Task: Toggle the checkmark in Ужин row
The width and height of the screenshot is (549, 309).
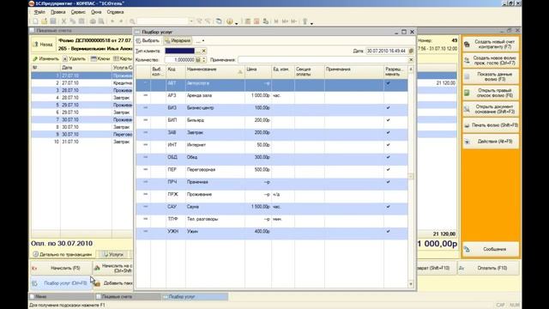Action: (388, 232)
